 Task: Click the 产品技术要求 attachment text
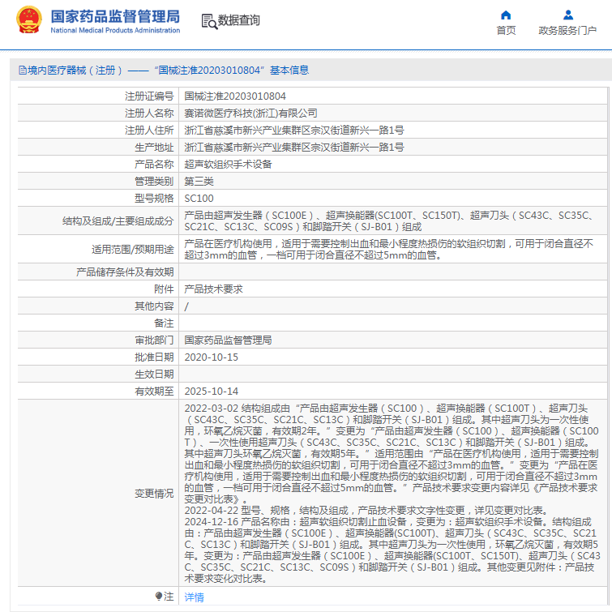coord(213,289)
